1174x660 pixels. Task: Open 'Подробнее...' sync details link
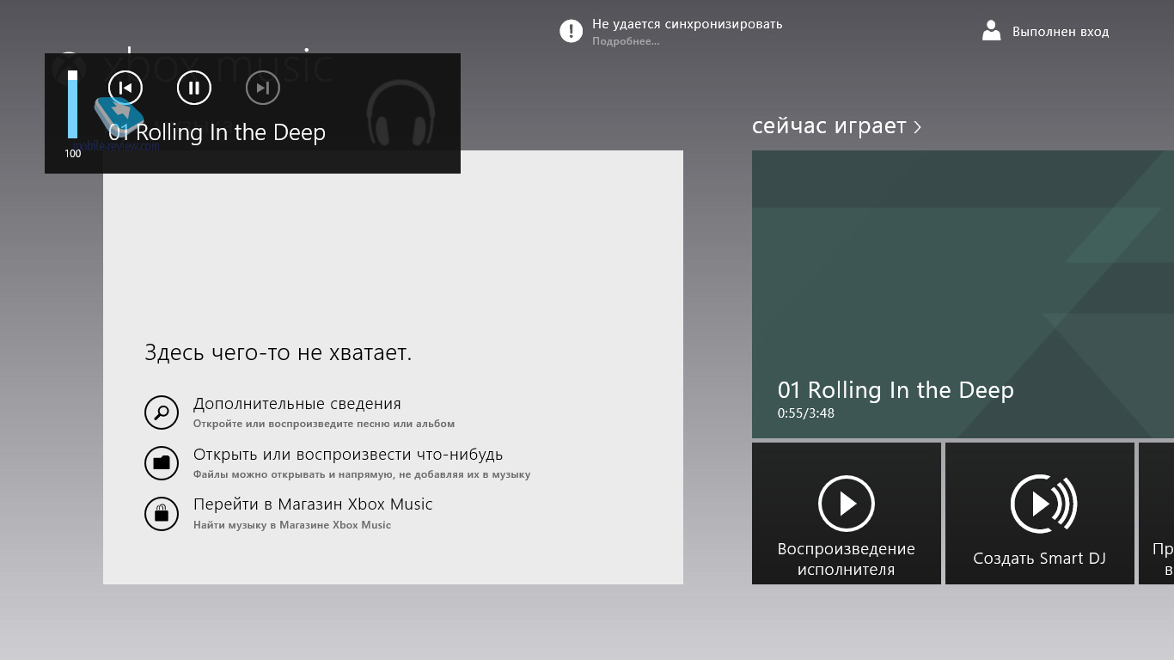pos(626,41)
